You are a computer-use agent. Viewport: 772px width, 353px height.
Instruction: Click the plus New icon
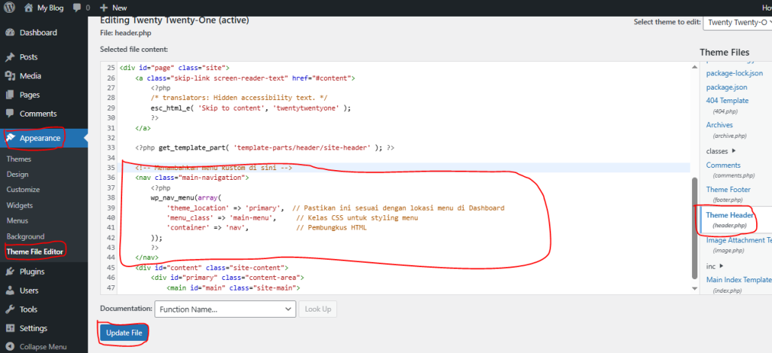point(103,8)
